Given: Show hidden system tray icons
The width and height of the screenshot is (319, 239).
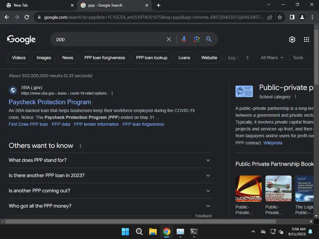Looking at the screenshot, I should [x=253, y=232].
